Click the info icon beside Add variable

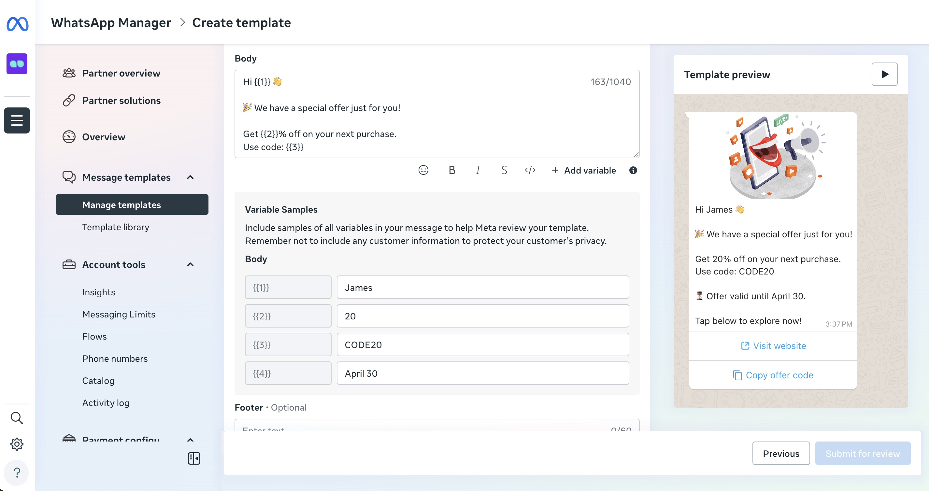click(x=633, y=170)
